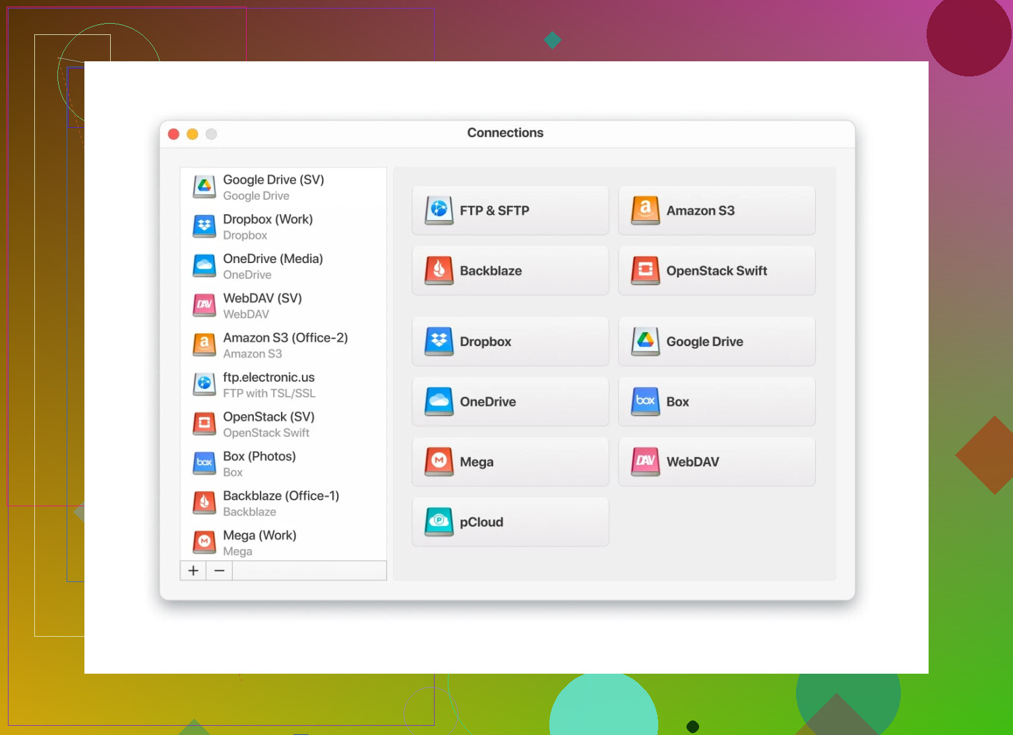The width and height of the screenshot is (1013, 735).
Task: Select 'OneDrive (Media)' list entry text
Action: (273, 258)
